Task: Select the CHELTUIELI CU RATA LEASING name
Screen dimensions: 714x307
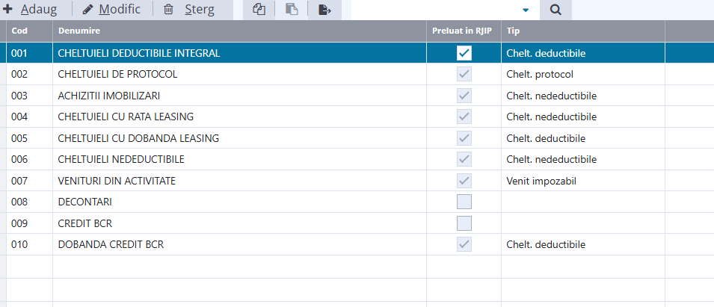Action: click(126, 117)
